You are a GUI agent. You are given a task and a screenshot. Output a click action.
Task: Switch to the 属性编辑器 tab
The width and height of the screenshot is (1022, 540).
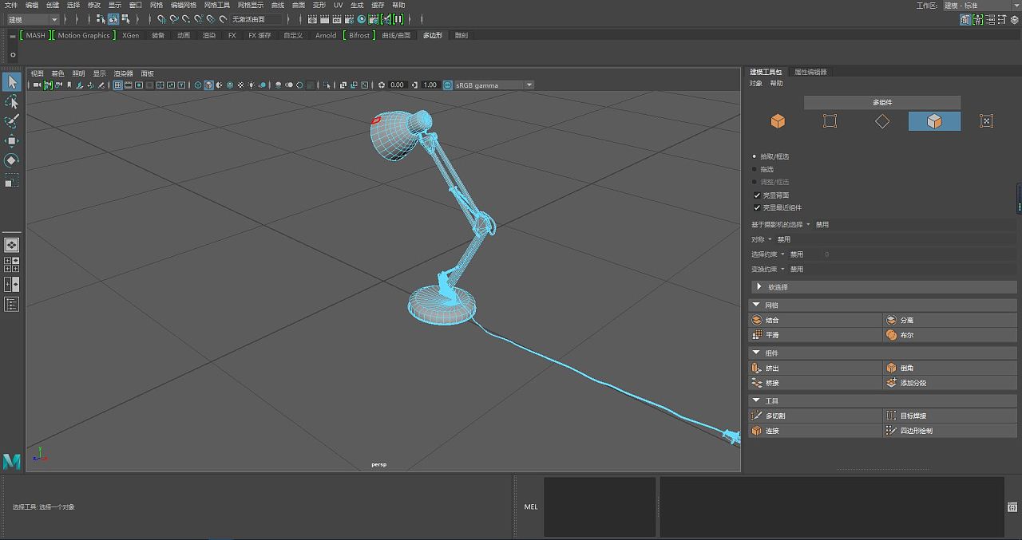[x=810, y=72]
